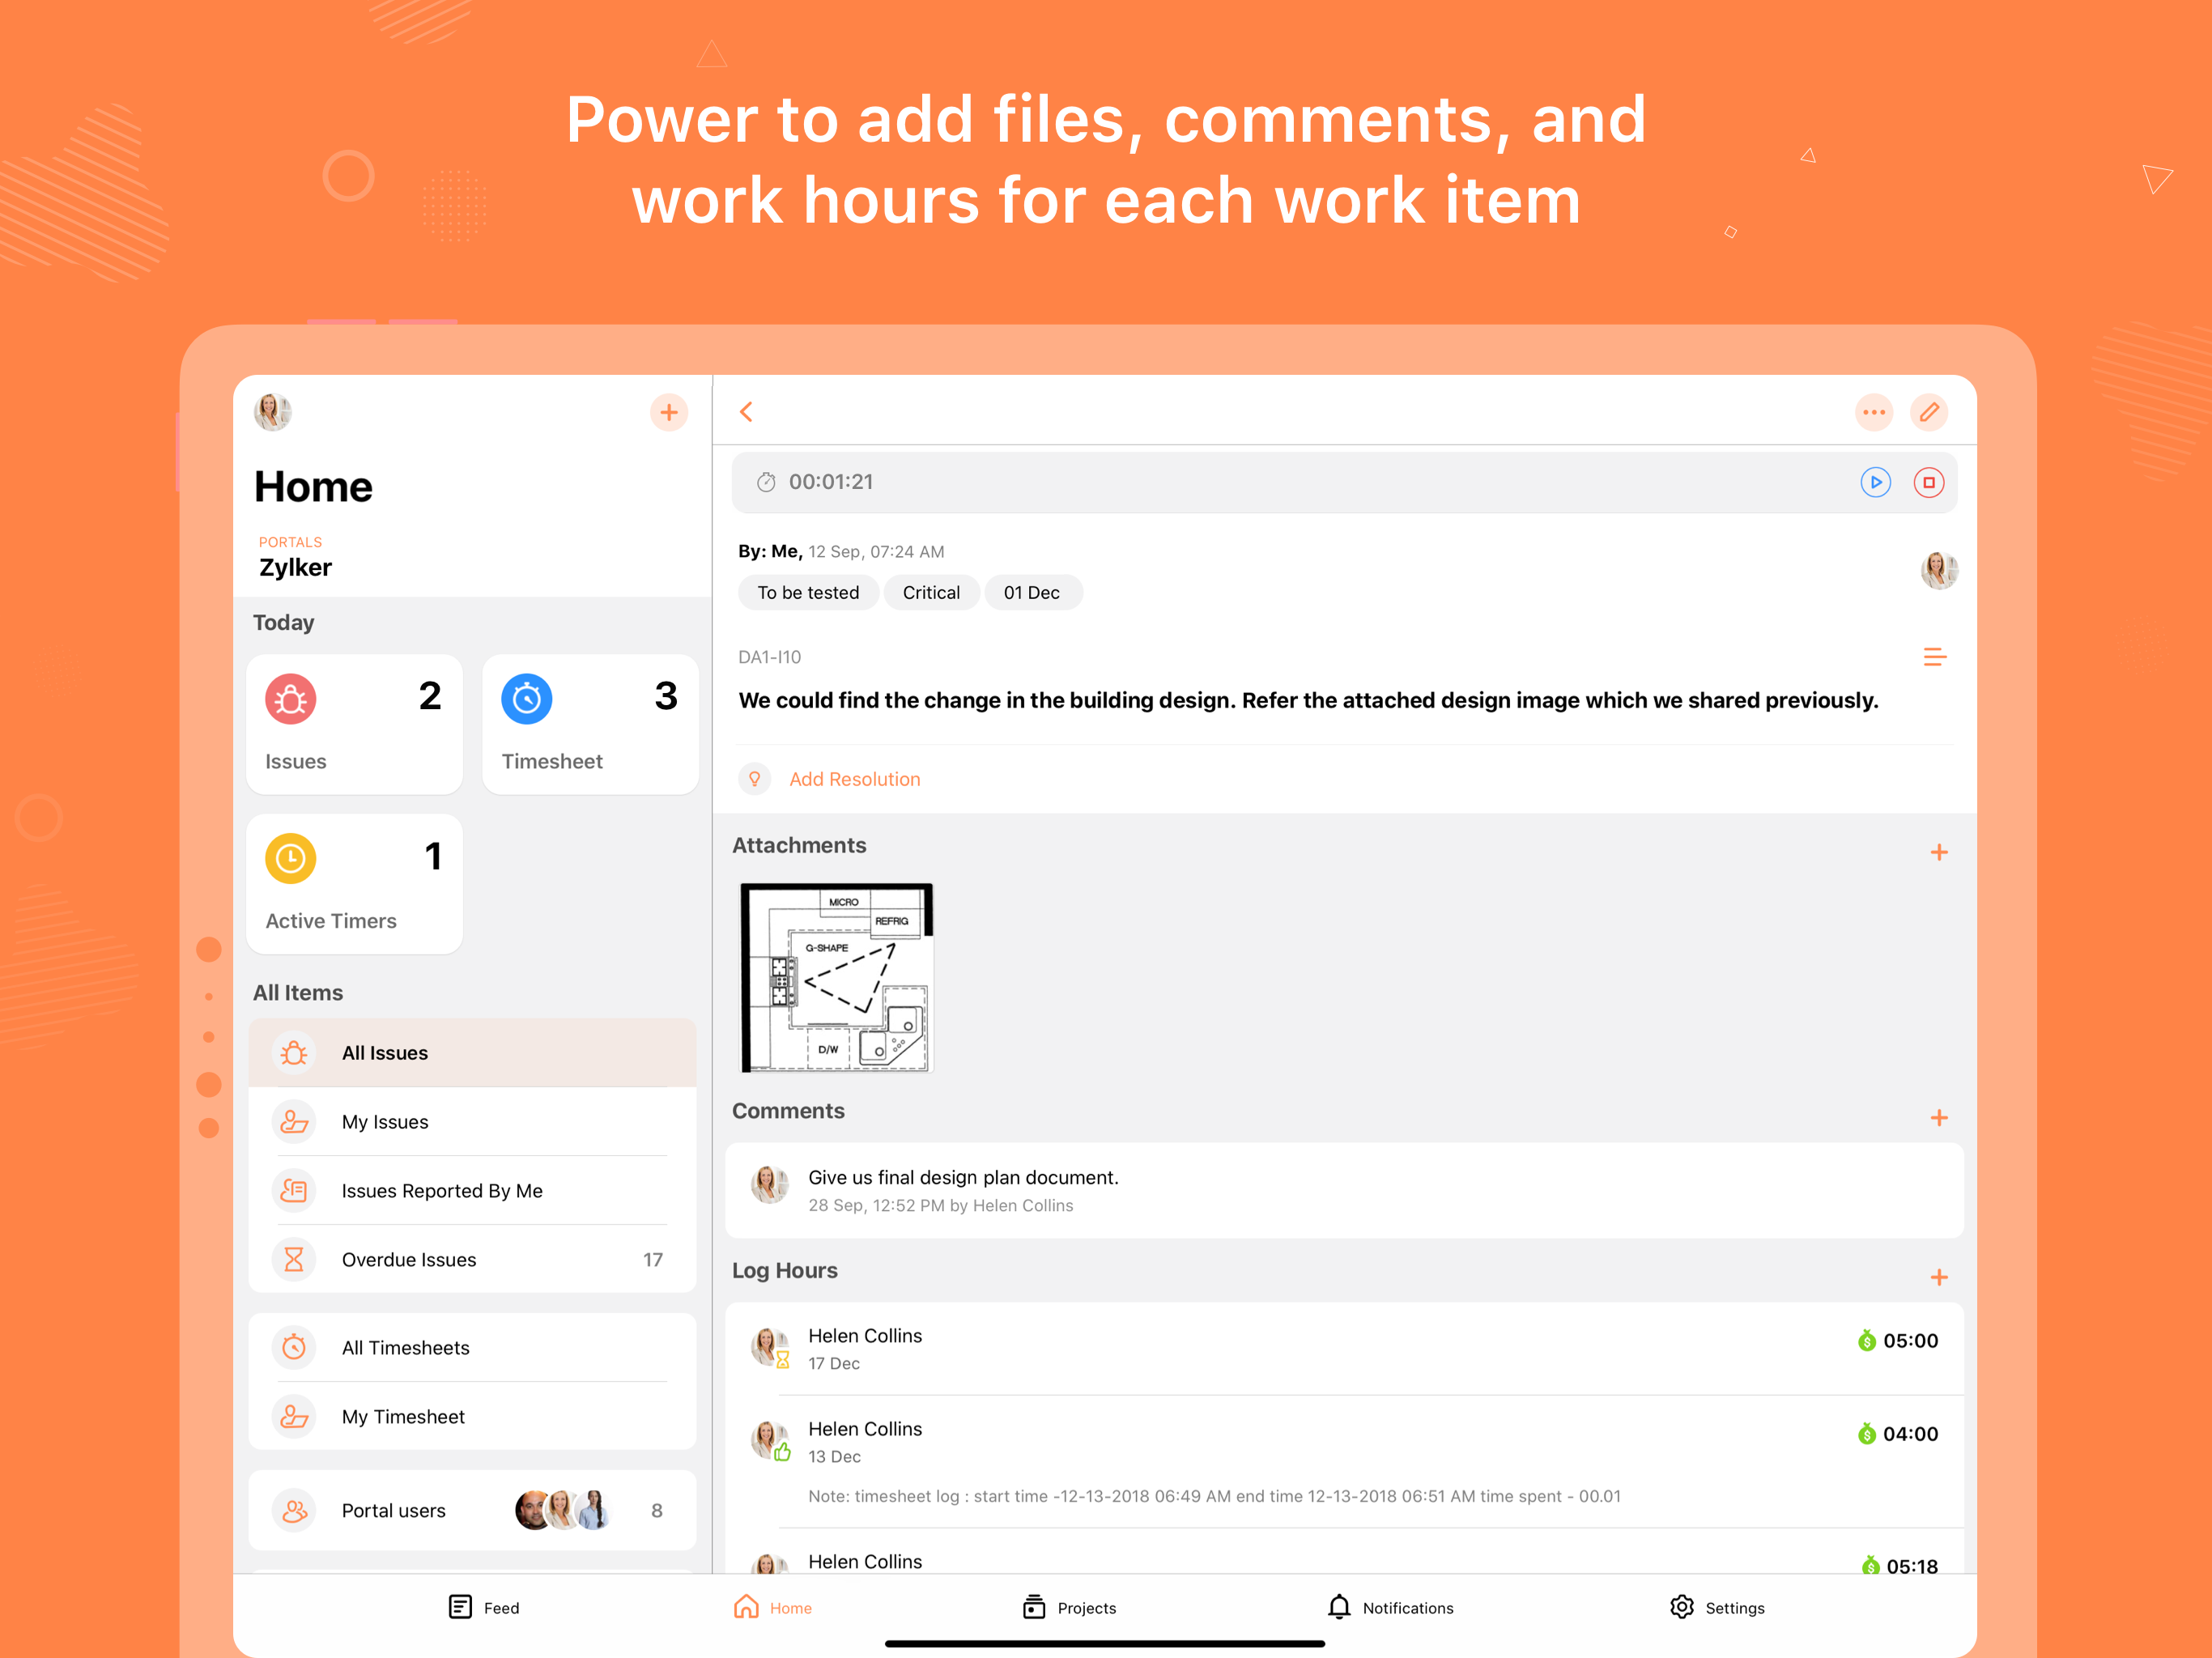
Task: Click the plus add button in Home header
Action: [669, 412]
